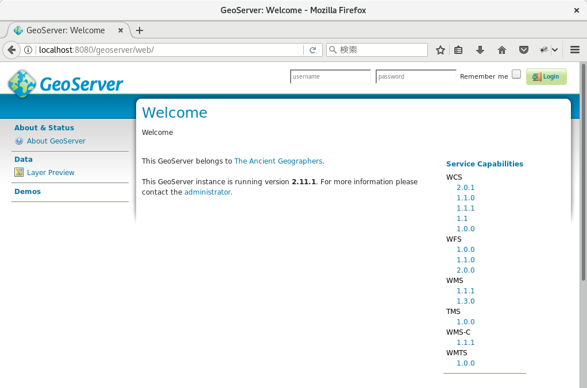Image resolution: width=587 pixels, height=388 pixels.
Task: Open the Pocket icon in toolbar
Action: [524, 50]
